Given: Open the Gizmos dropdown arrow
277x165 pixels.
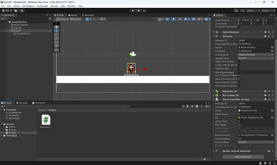Looking at the screenshot, I should [x=209, y=19].
